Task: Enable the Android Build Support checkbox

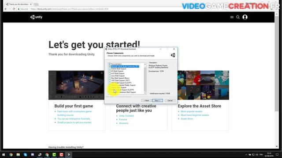Action: pos(110,69)
